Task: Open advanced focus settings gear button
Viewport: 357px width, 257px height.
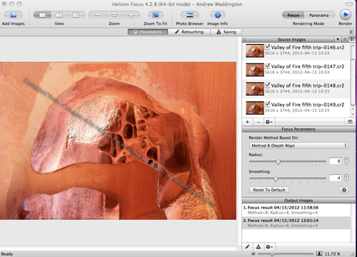Action: tap(344, 190)
